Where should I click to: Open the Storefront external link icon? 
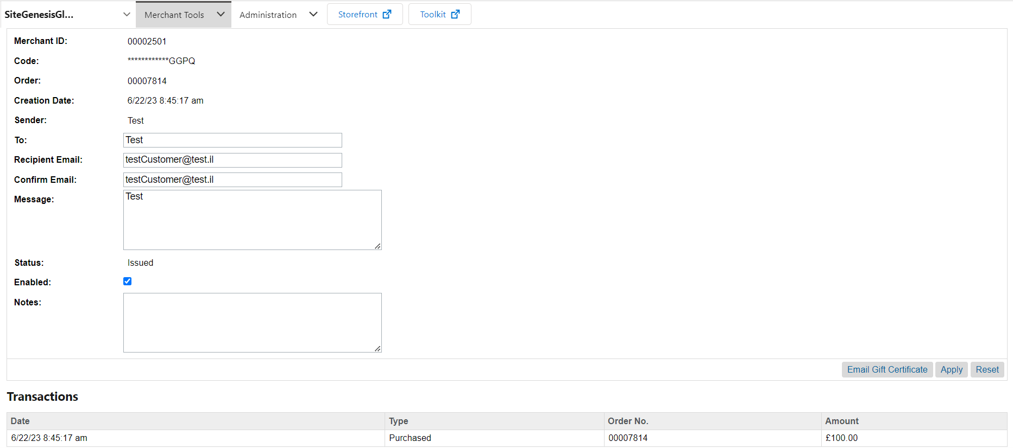tap(387, 15)
